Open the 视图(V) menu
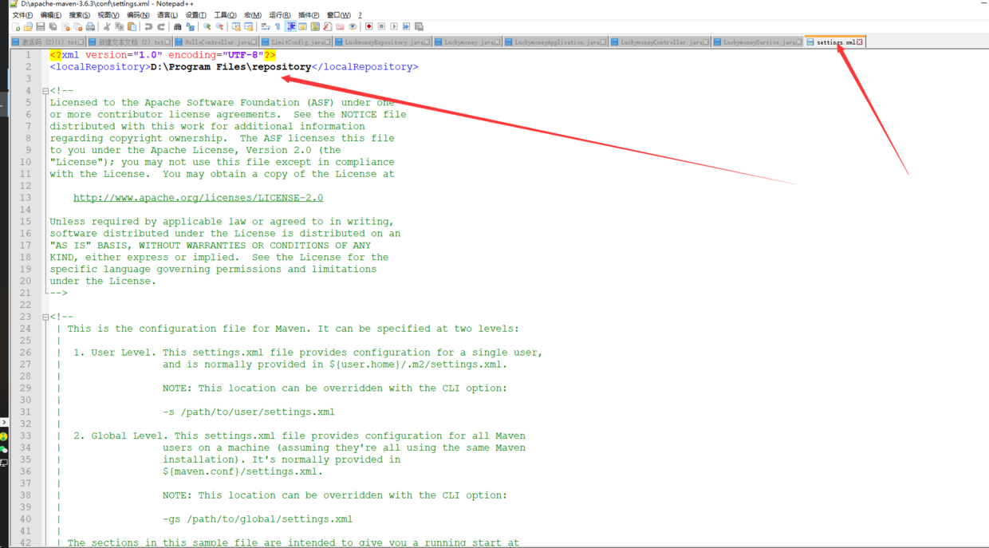989x548 pixels. 108,15
